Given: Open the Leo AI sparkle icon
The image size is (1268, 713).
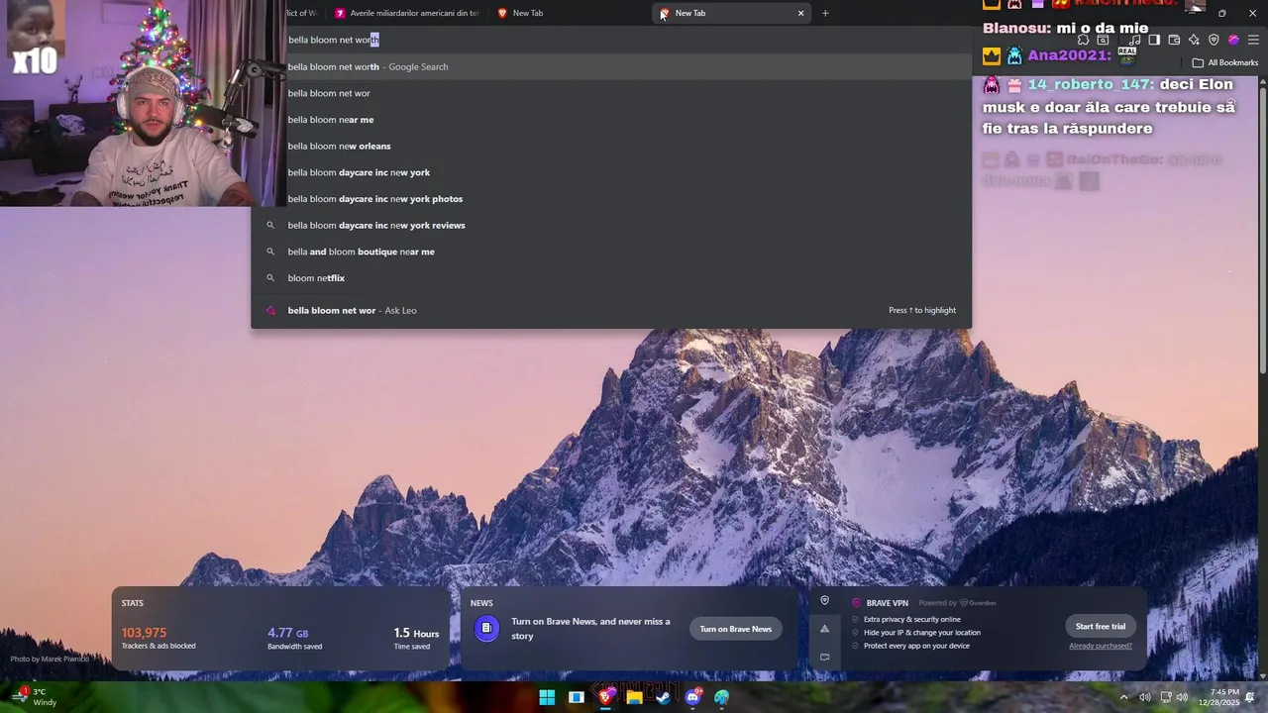Looking at the screenshot, I should tap(1194, 40).
